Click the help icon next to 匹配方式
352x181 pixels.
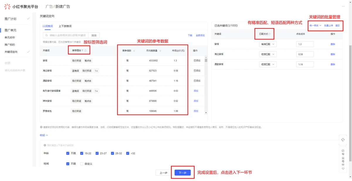[269, 34]
